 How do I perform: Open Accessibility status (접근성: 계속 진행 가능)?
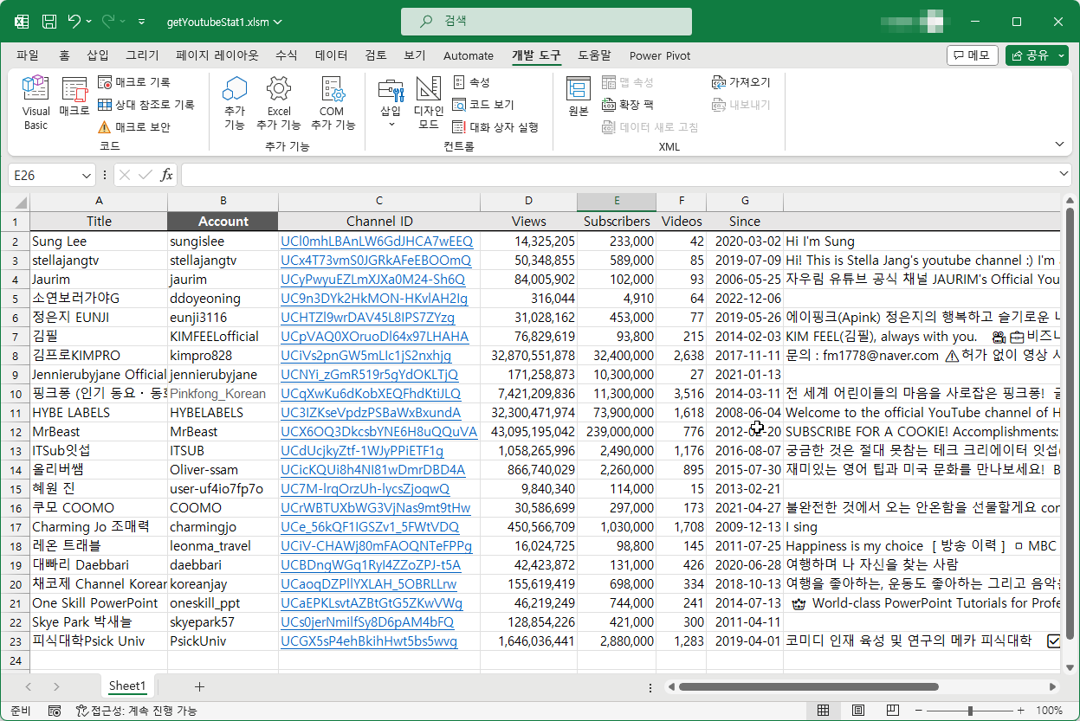coord(136,711)
